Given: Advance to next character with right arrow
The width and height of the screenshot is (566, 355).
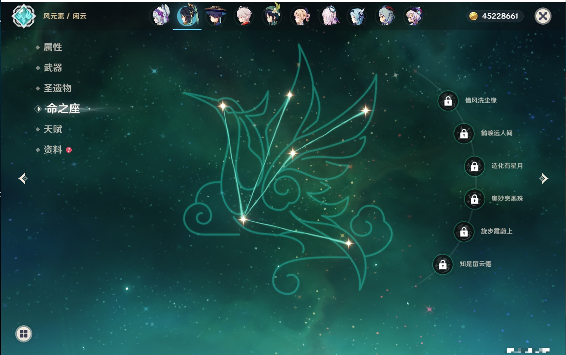Looking at the screenshot, I should click(x=544, y=178).
